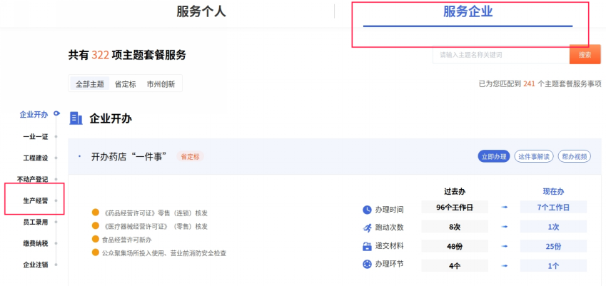Screen dimensions: 606x286
Task: Click the orange bullet before 《药品经营许可证》
Action: pos(96,213)
